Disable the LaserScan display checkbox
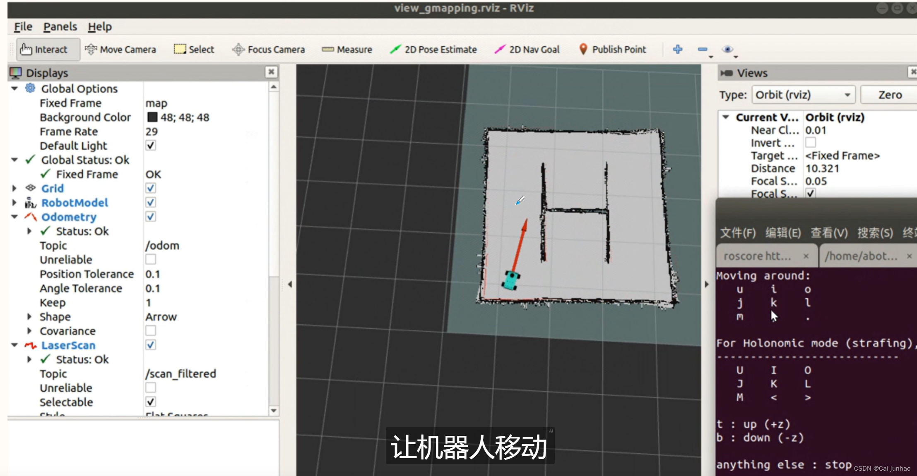The image size is (917, 476). pos(151,345)
